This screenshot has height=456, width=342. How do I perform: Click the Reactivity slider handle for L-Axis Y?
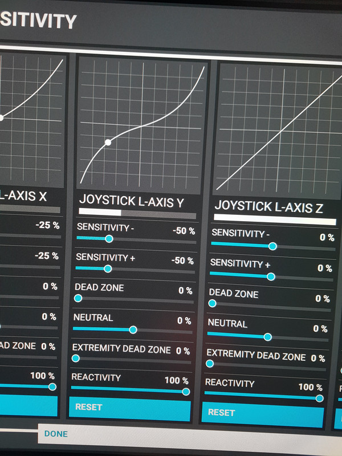(x=186, y=392)
